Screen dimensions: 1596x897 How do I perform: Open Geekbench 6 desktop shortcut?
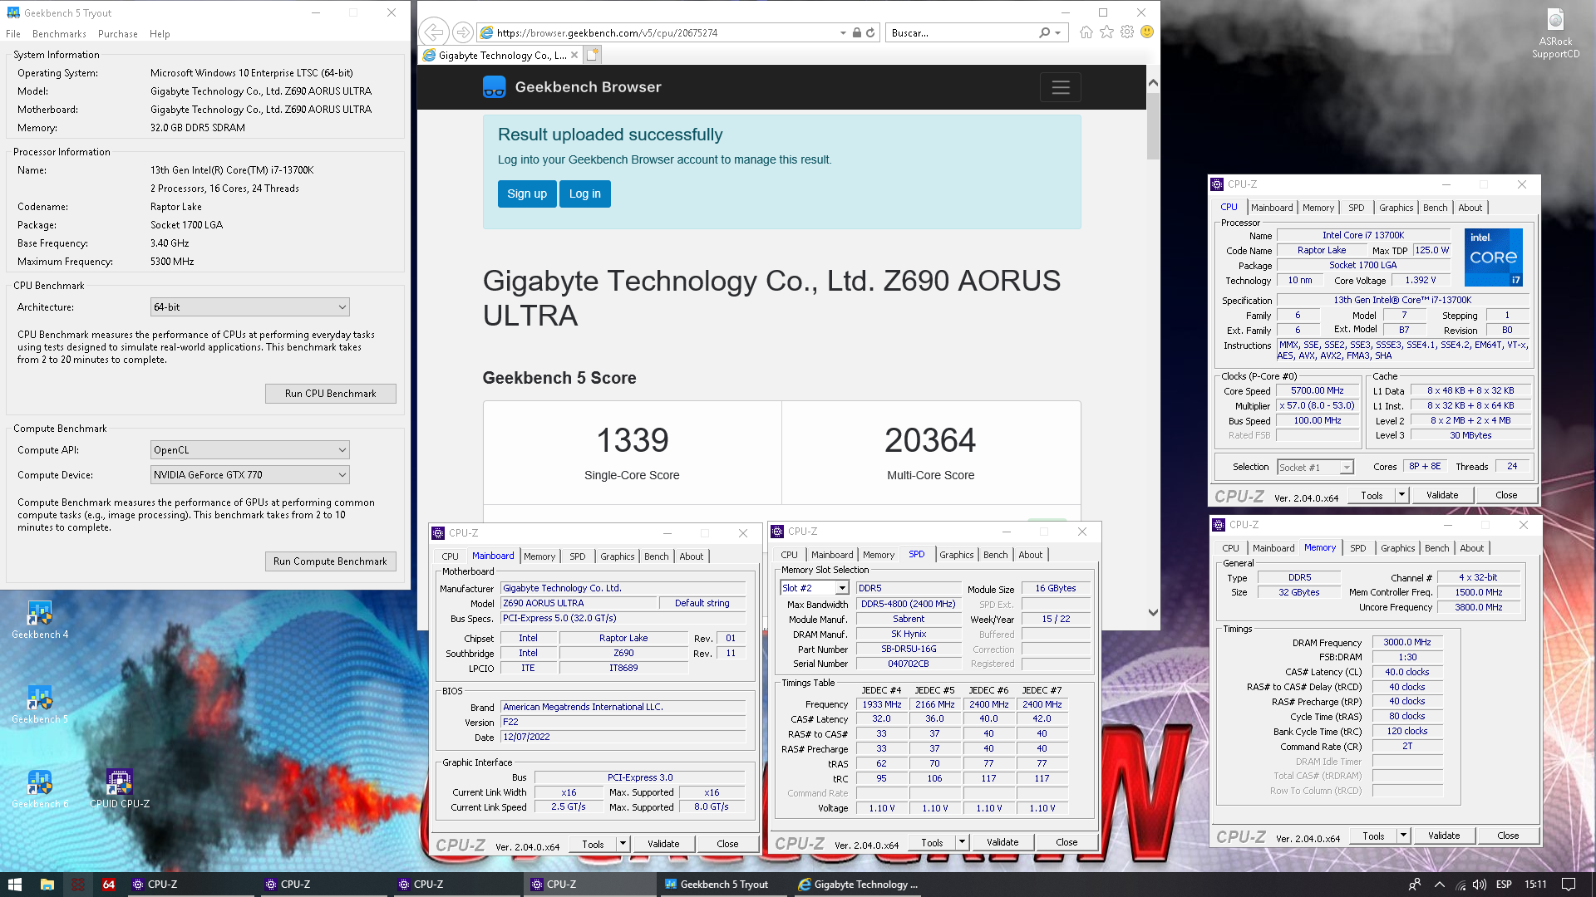[x=40, y=789]
